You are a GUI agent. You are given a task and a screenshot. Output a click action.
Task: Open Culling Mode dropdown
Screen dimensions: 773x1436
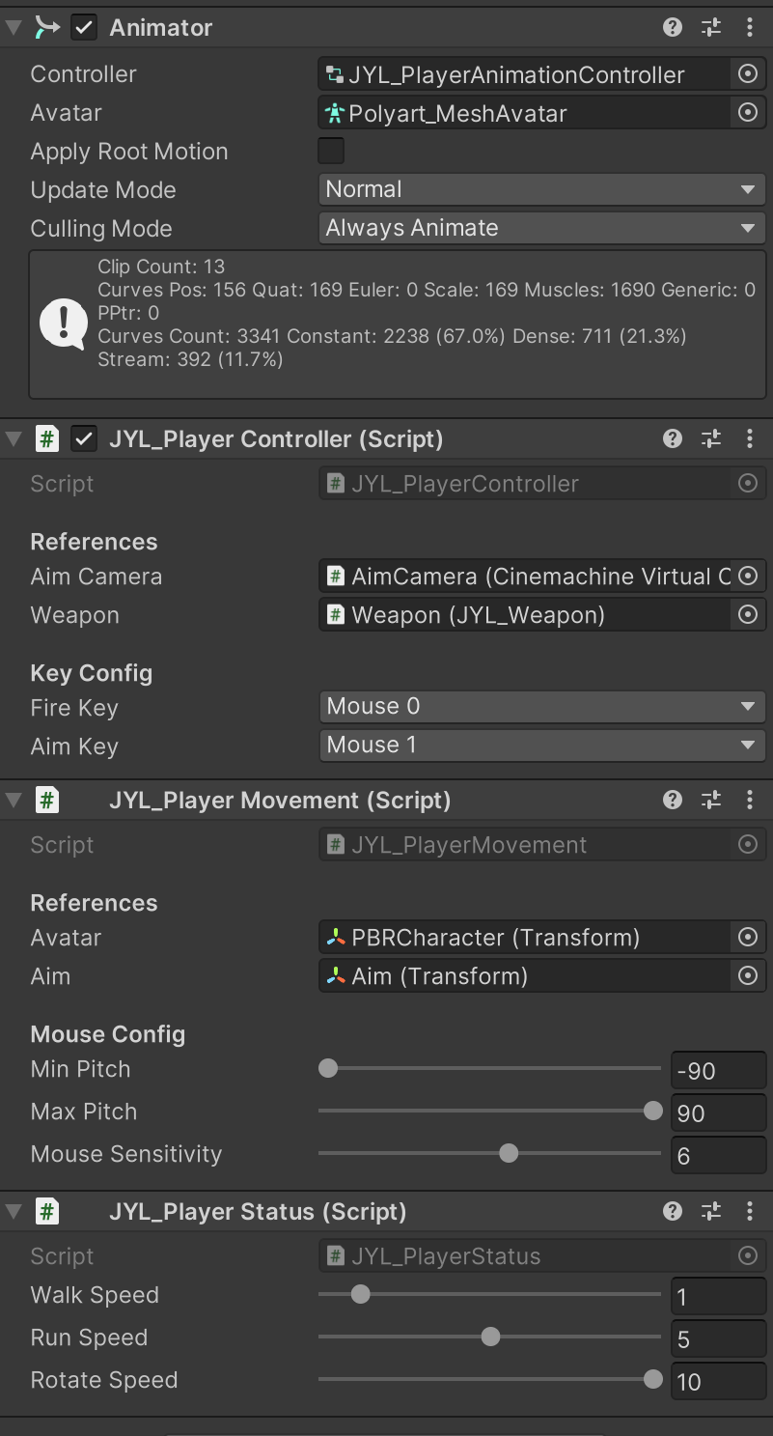coord(541,228)
